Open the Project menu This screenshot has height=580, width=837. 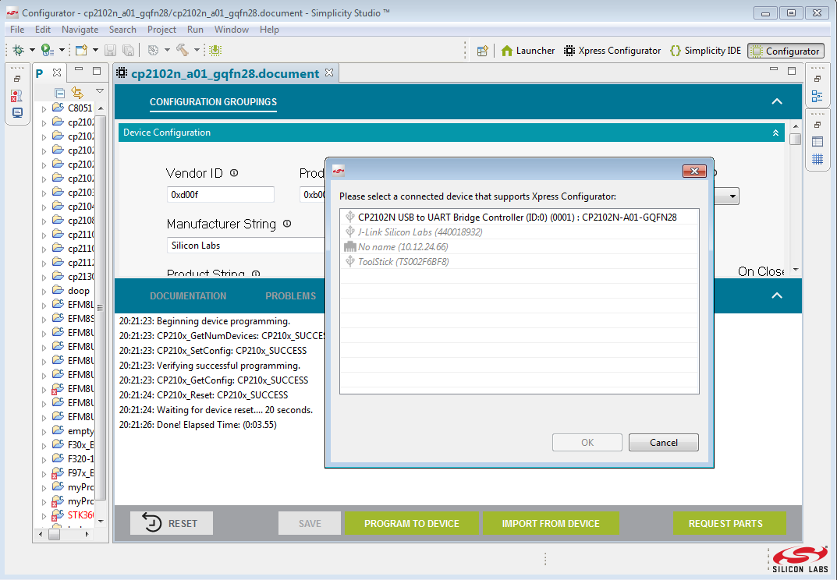tap(161, 29)
